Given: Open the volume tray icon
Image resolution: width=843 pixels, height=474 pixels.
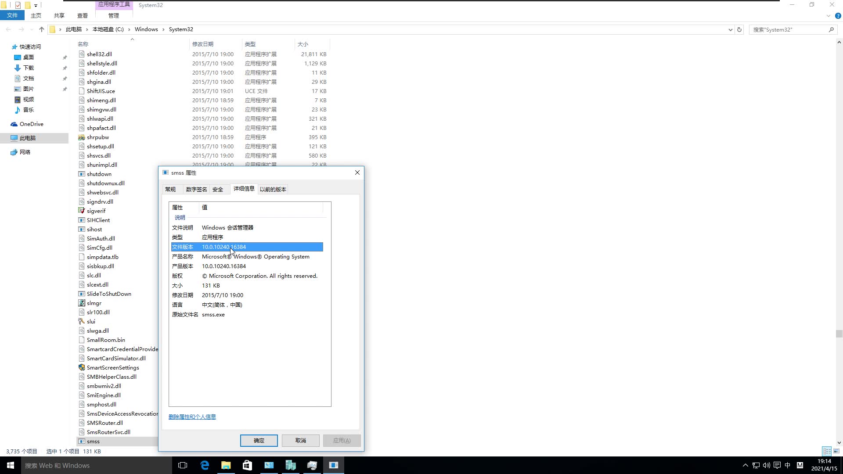Looking at the screenshot, I should click(x=767, y=465).
